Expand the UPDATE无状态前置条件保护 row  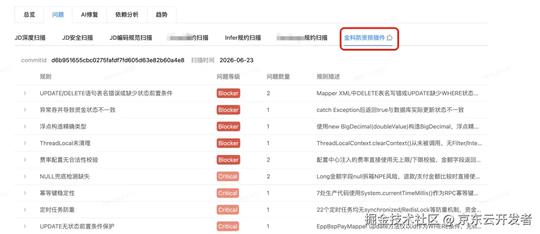point(25,226)
